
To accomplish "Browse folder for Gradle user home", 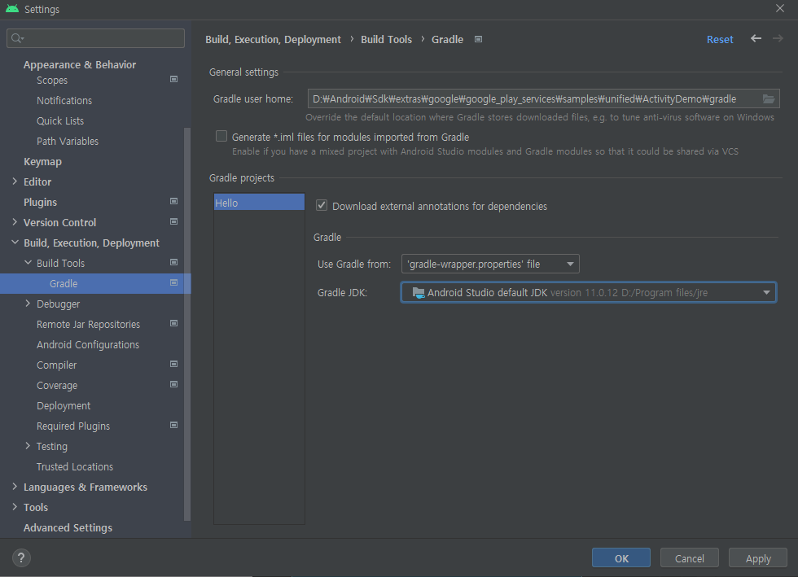I will 769,98.
